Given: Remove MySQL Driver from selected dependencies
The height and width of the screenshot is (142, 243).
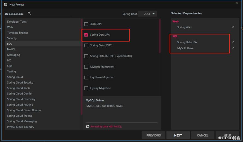Looking at the screenshot, I should [x=233, y=48].
